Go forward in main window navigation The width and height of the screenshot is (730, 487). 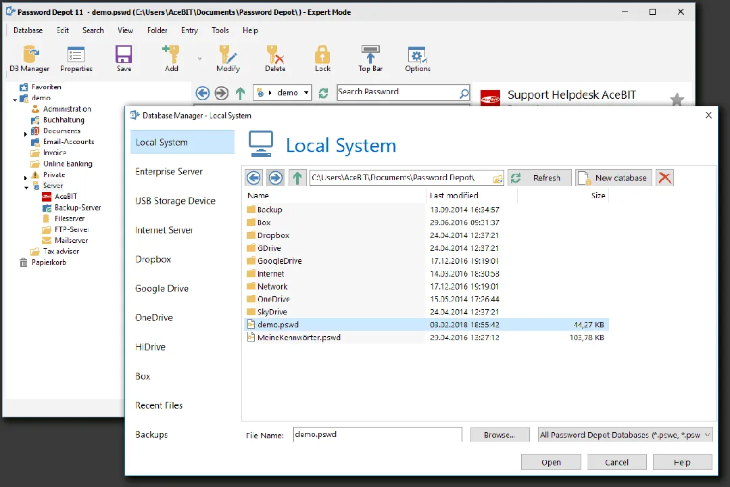(222, 93)
